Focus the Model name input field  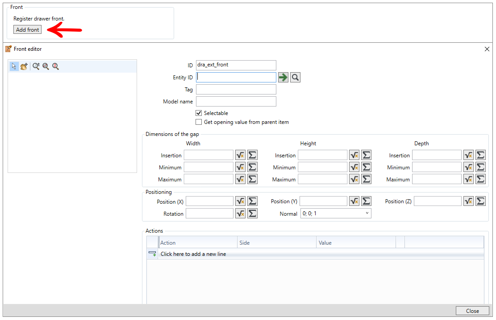236,102
